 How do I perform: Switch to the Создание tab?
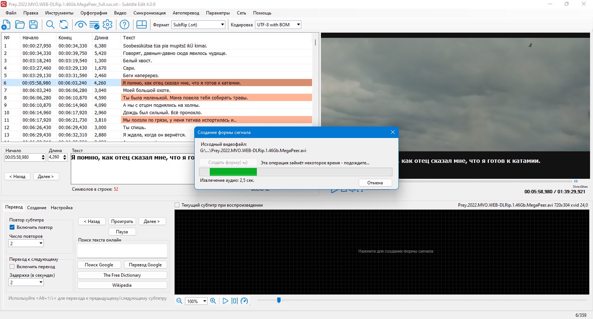pos(37,208)
